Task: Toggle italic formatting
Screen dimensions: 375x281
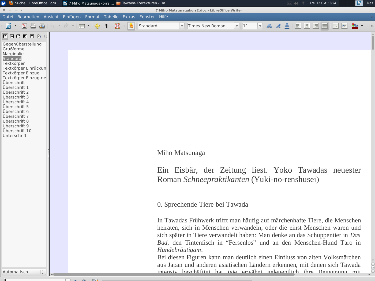Action: pyautogui.click(x=278, y=26)
